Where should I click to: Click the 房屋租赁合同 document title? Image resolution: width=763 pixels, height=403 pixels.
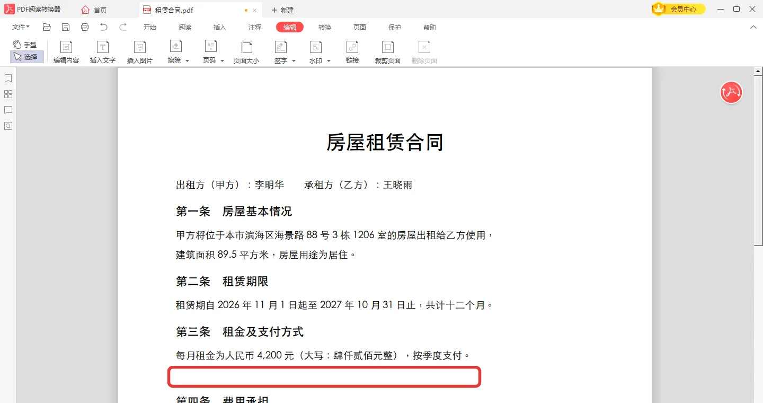tap(385, 142)
